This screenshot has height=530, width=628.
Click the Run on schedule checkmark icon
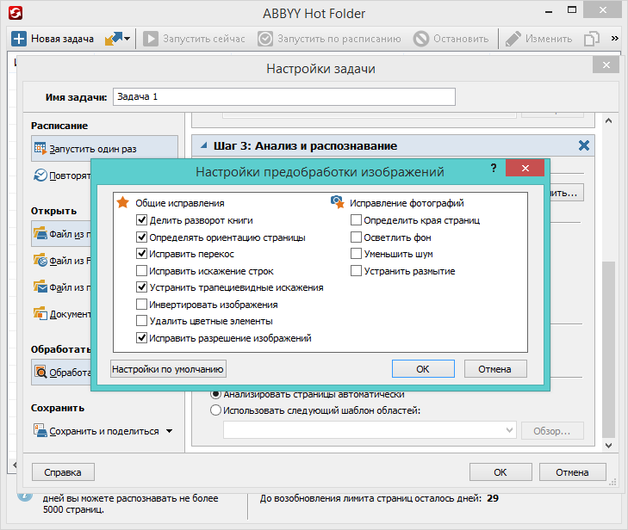265,39
